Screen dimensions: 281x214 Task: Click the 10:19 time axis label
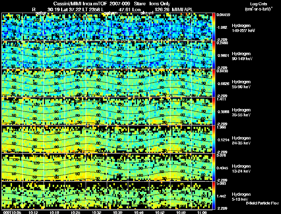[x=54, y=212]
